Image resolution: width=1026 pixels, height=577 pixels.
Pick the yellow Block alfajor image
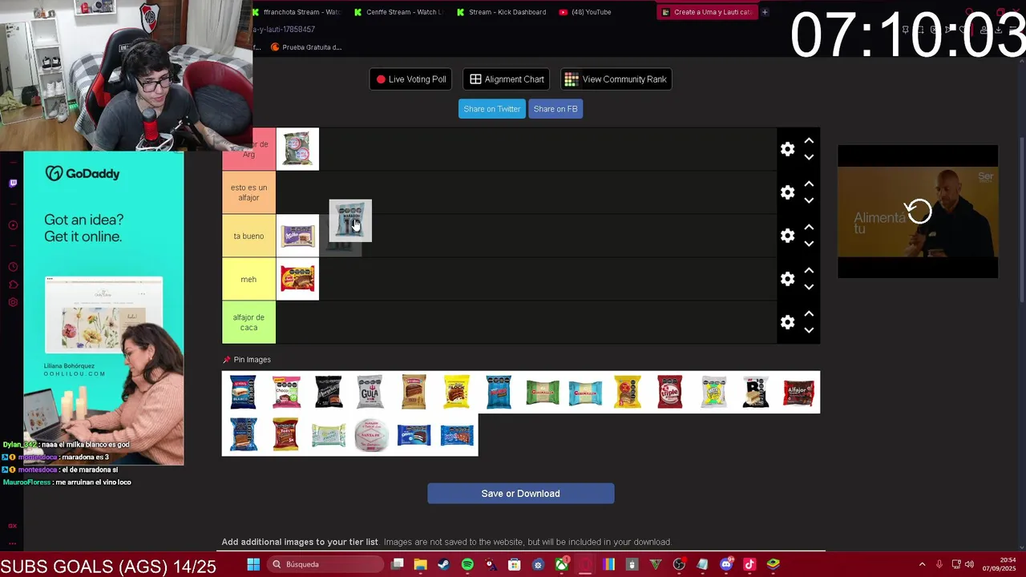tap(456, 392)
